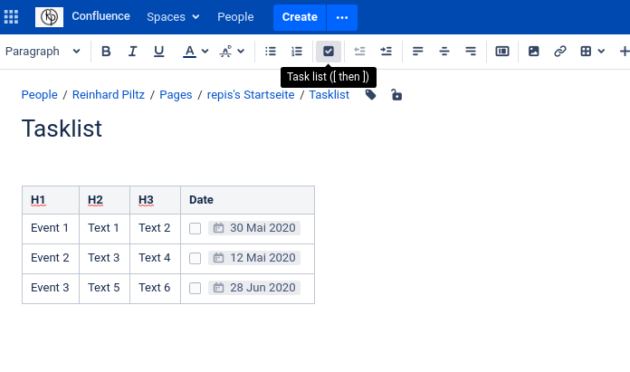
Task: Insert an image or file
Action: click(533, 52)
